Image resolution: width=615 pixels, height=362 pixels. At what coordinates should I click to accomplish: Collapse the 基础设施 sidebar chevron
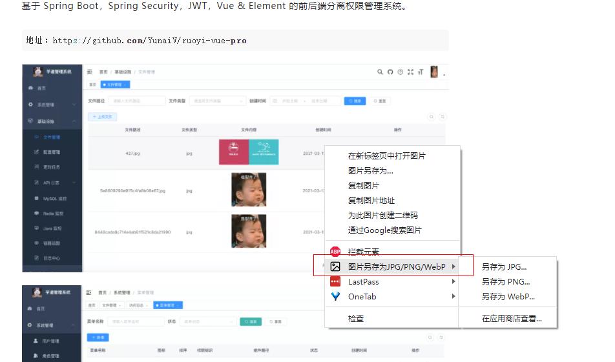[x=74, y=121]
